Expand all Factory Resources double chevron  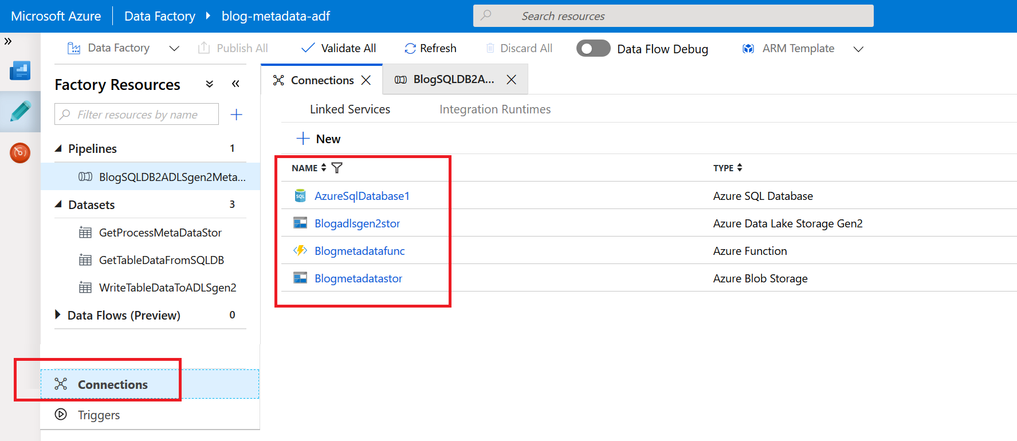point(210,84)
